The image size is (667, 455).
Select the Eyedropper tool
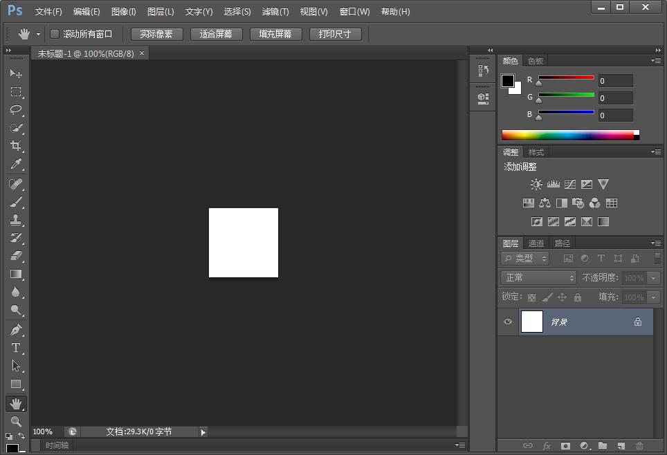tap(16, 164)
